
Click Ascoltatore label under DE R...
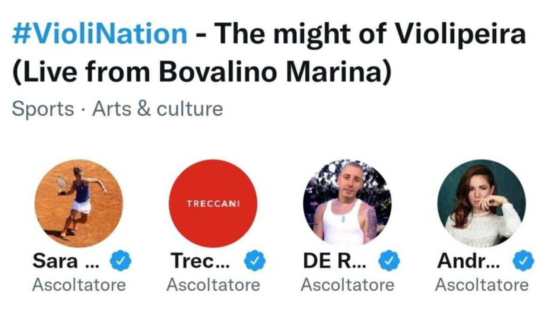tap(348, 284)
